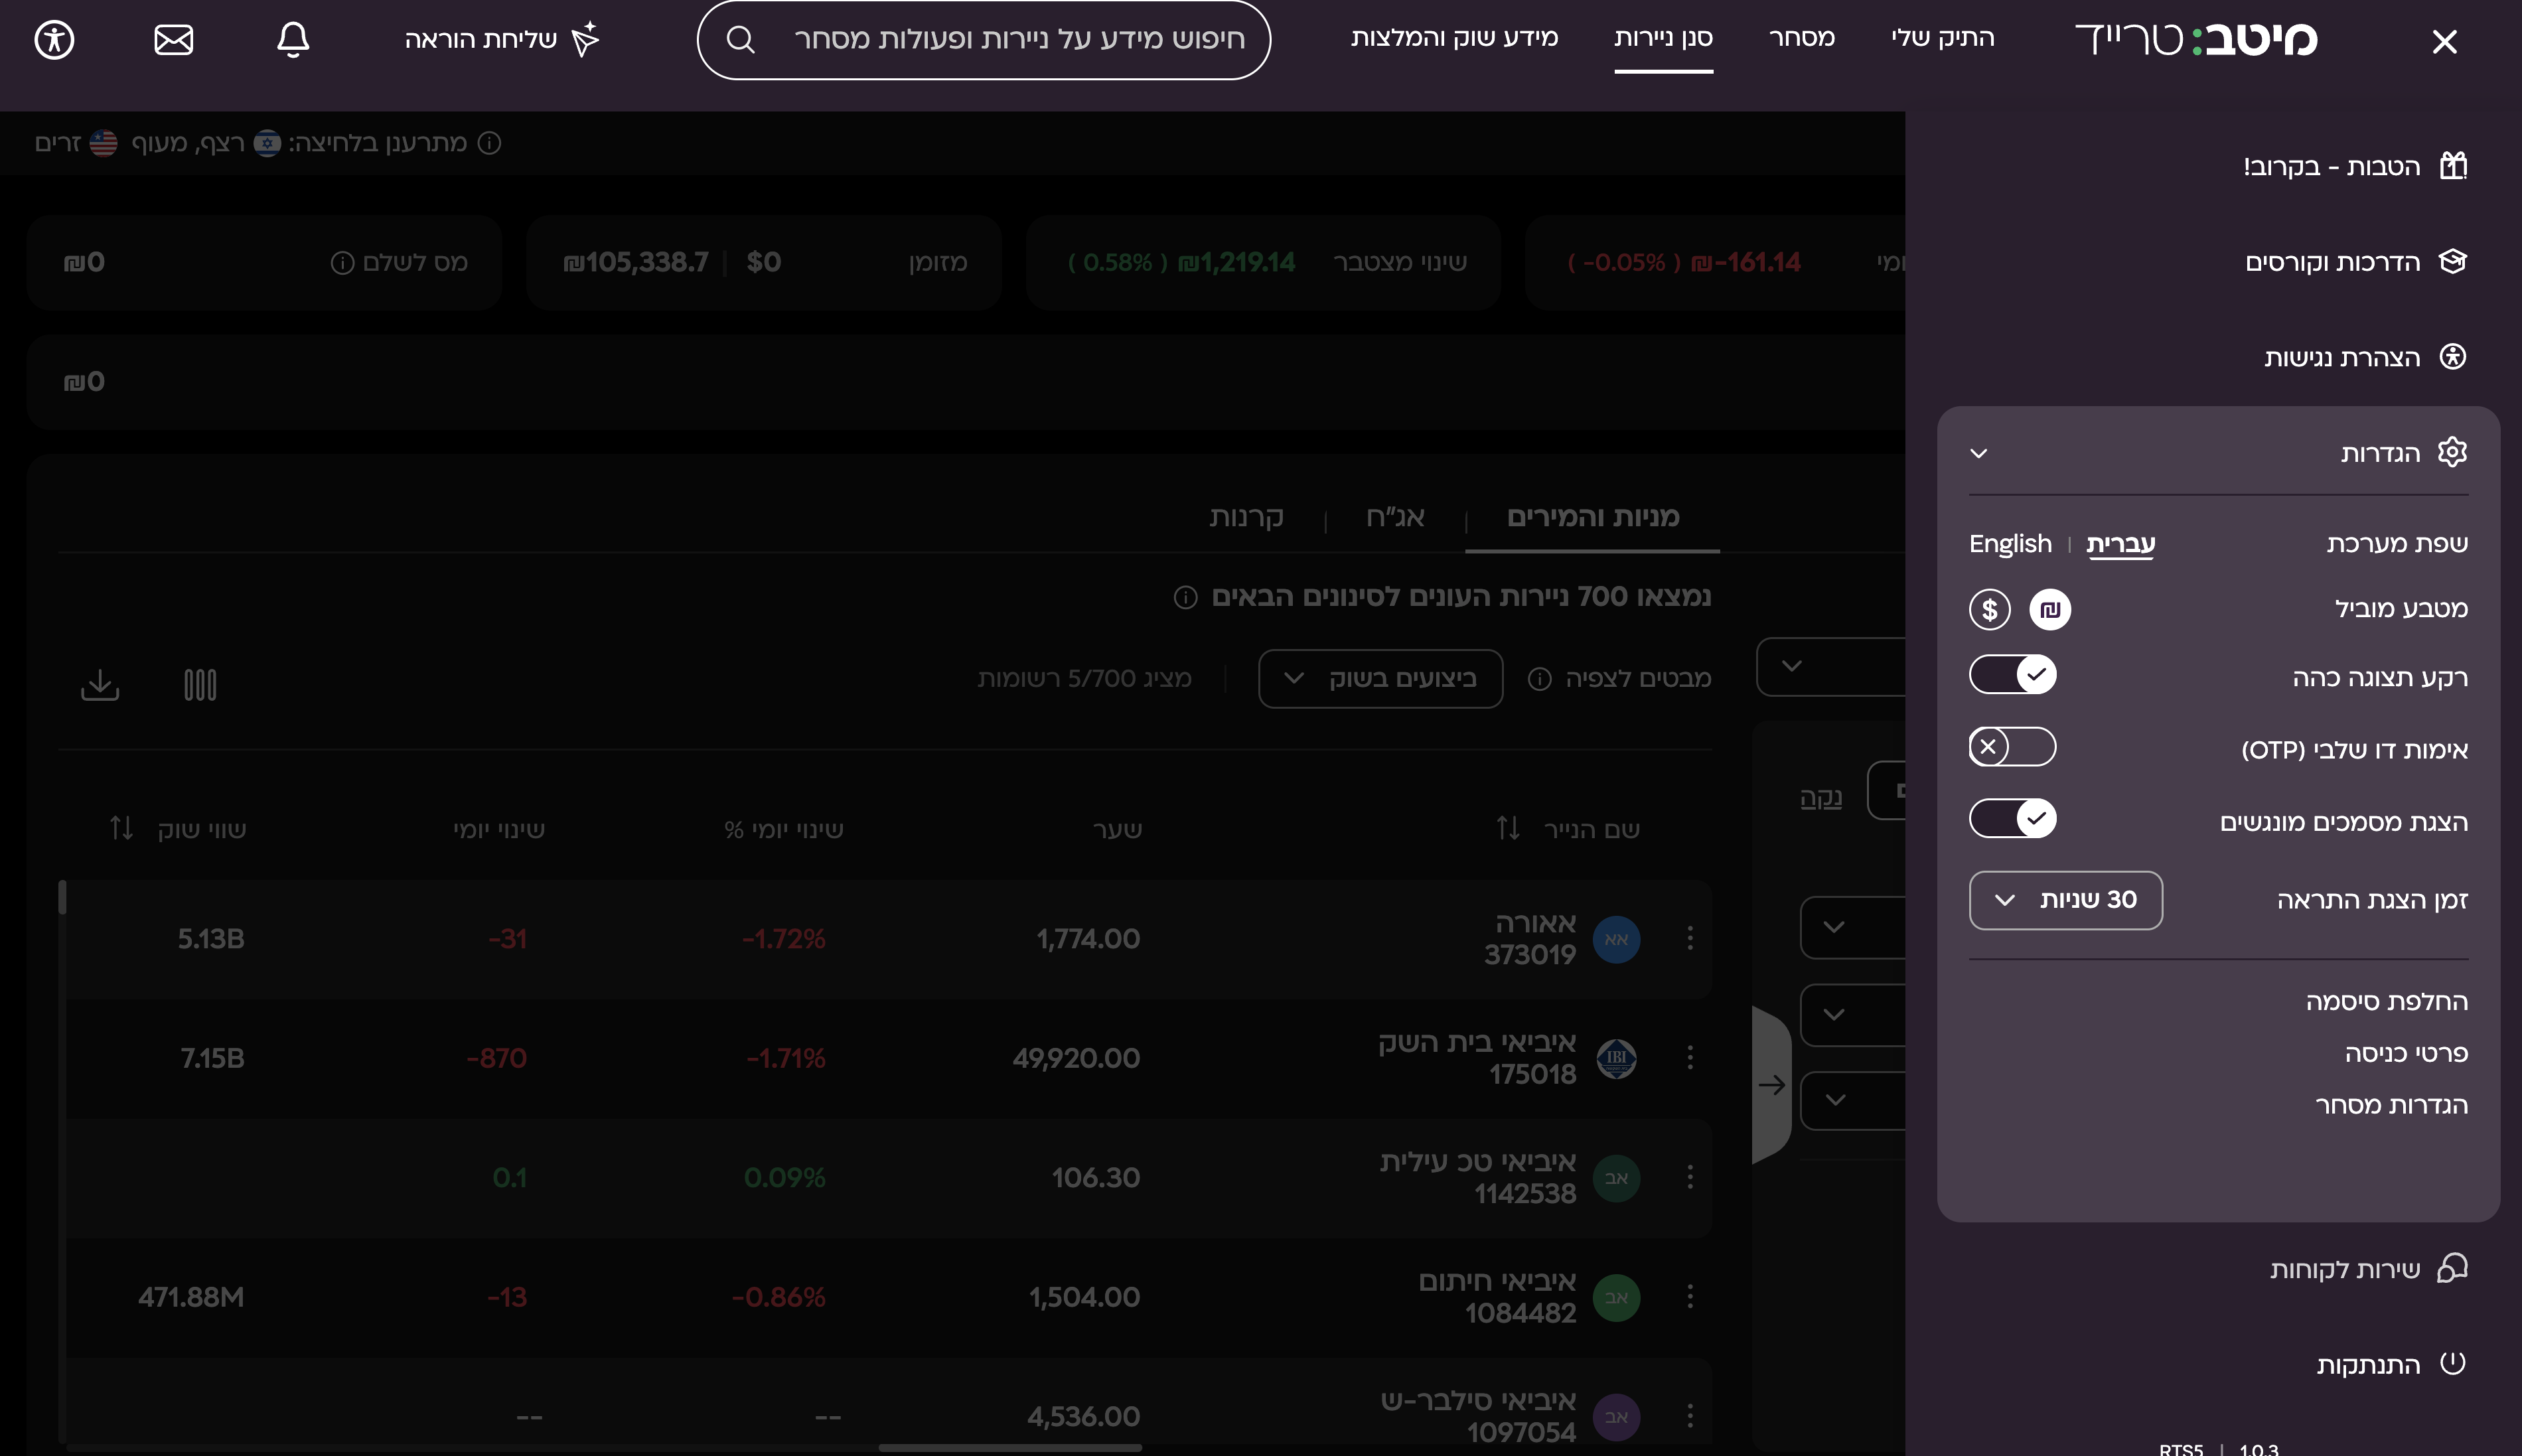Open the three-dot menu for איביאי טכ עילית
This screenshot has width=2522, height=1456.
coord(1690,1177)
